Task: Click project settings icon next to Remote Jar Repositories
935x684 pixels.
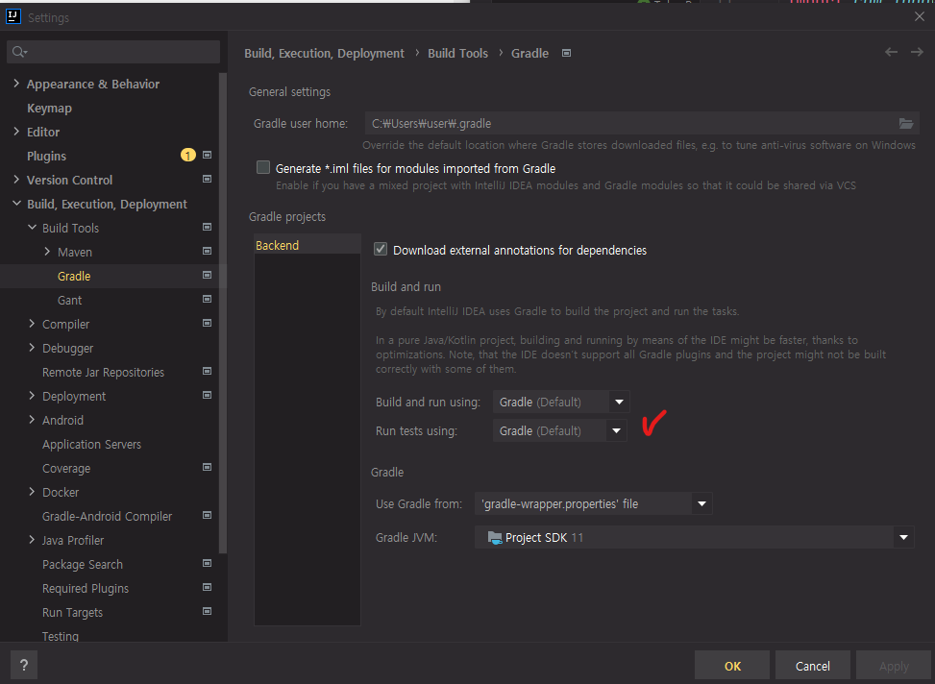Action: click(207, 371)
